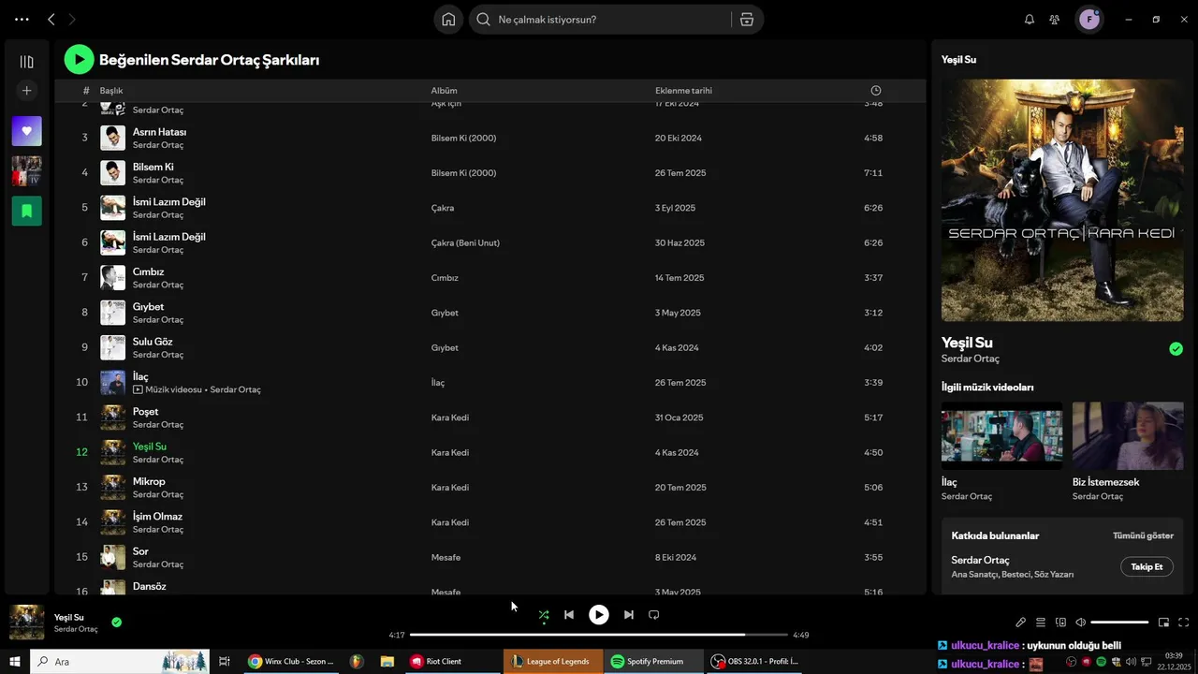Open the Friend Activity icon
Image resolution: width=1198 pixels, height=674 pixels.
coord(1055,19)
